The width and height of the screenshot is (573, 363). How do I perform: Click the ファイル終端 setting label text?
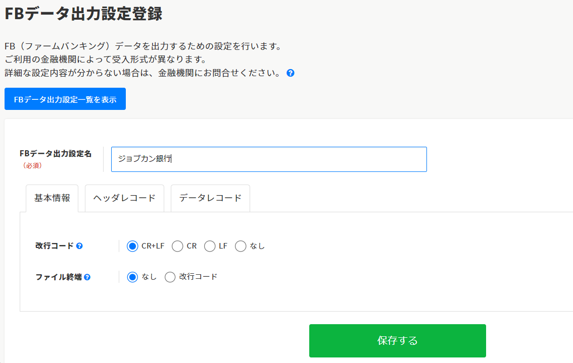pos(59,277)
